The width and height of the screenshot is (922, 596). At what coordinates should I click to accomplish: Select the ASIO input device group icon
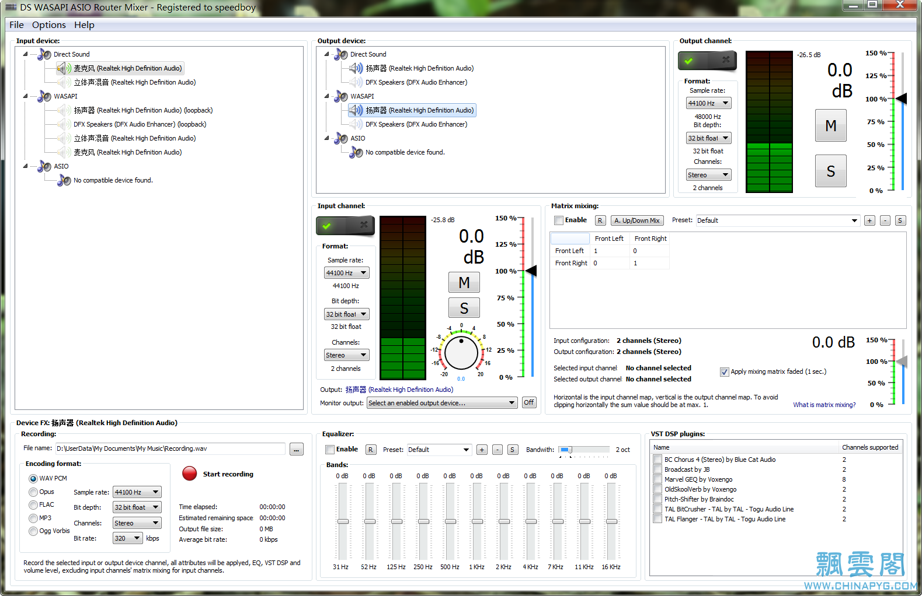coord(44,166)
